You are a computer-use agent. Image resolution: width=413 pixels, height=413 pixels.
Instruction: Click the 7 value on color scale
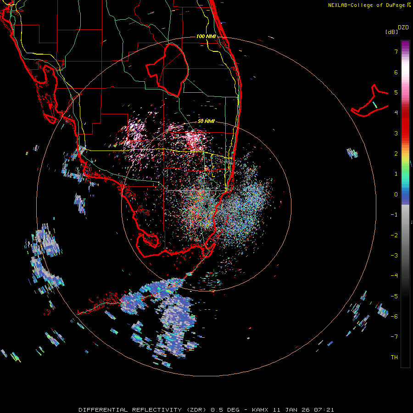pyautogui.click(x=396, y=51)
